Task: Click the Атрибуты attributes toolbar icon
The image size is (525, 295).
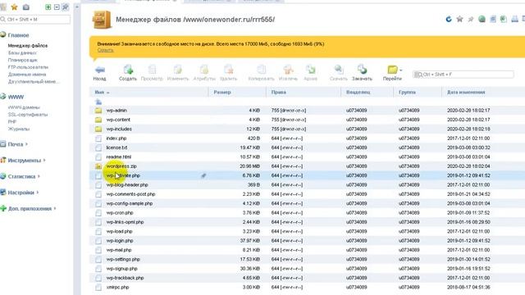Action: click(204, 70)
